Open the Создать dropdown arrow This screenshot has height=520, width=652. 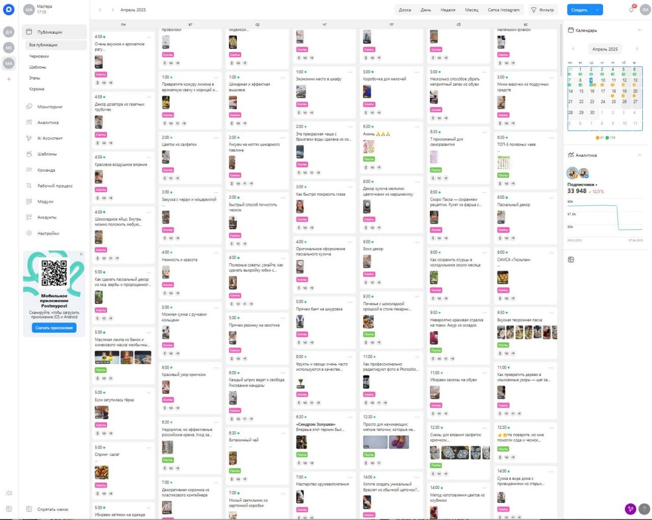click(598, 10)
